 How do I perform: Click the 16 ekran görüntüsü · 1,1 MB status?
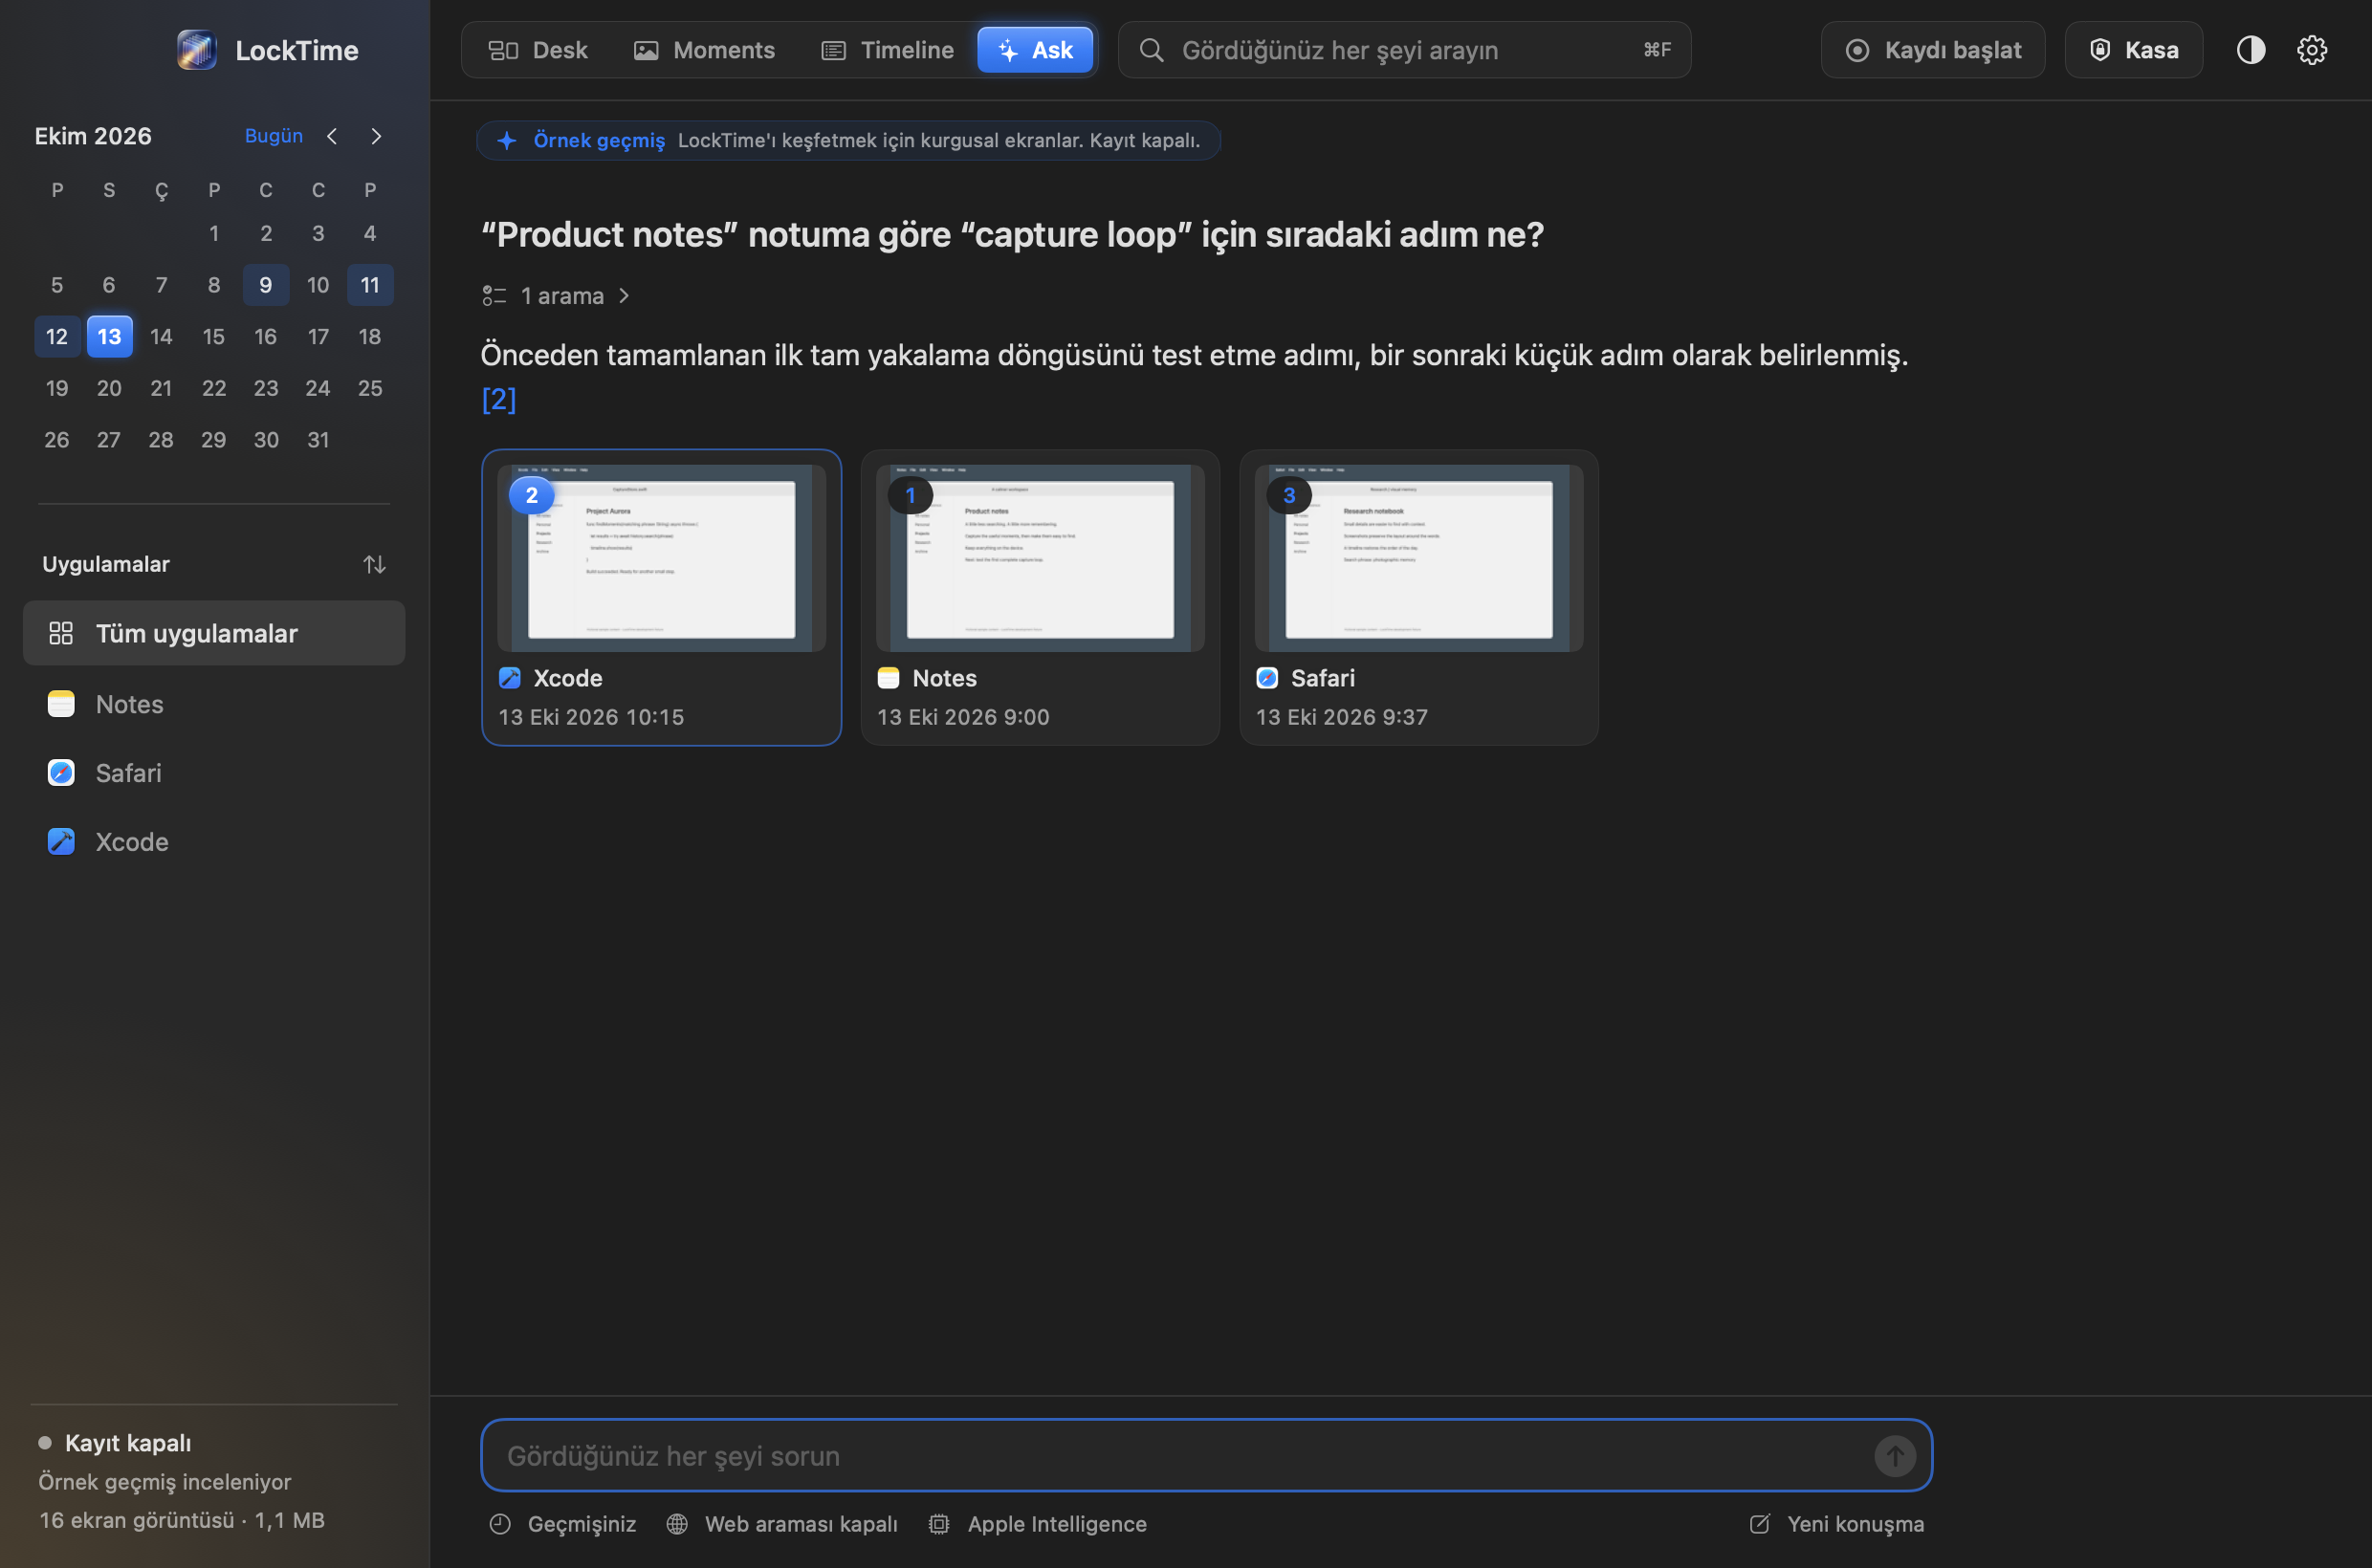point(182,1520)
